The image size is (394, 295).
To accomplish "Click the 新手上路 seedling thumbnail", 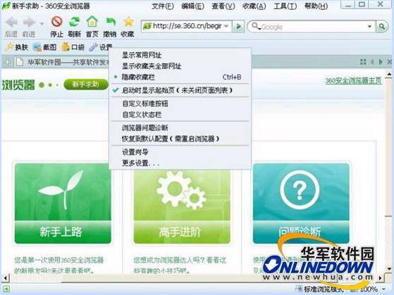I will coord(63,203).
